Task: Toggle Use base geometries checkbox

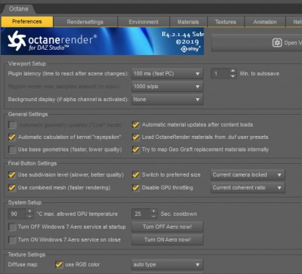Action: 12,149
